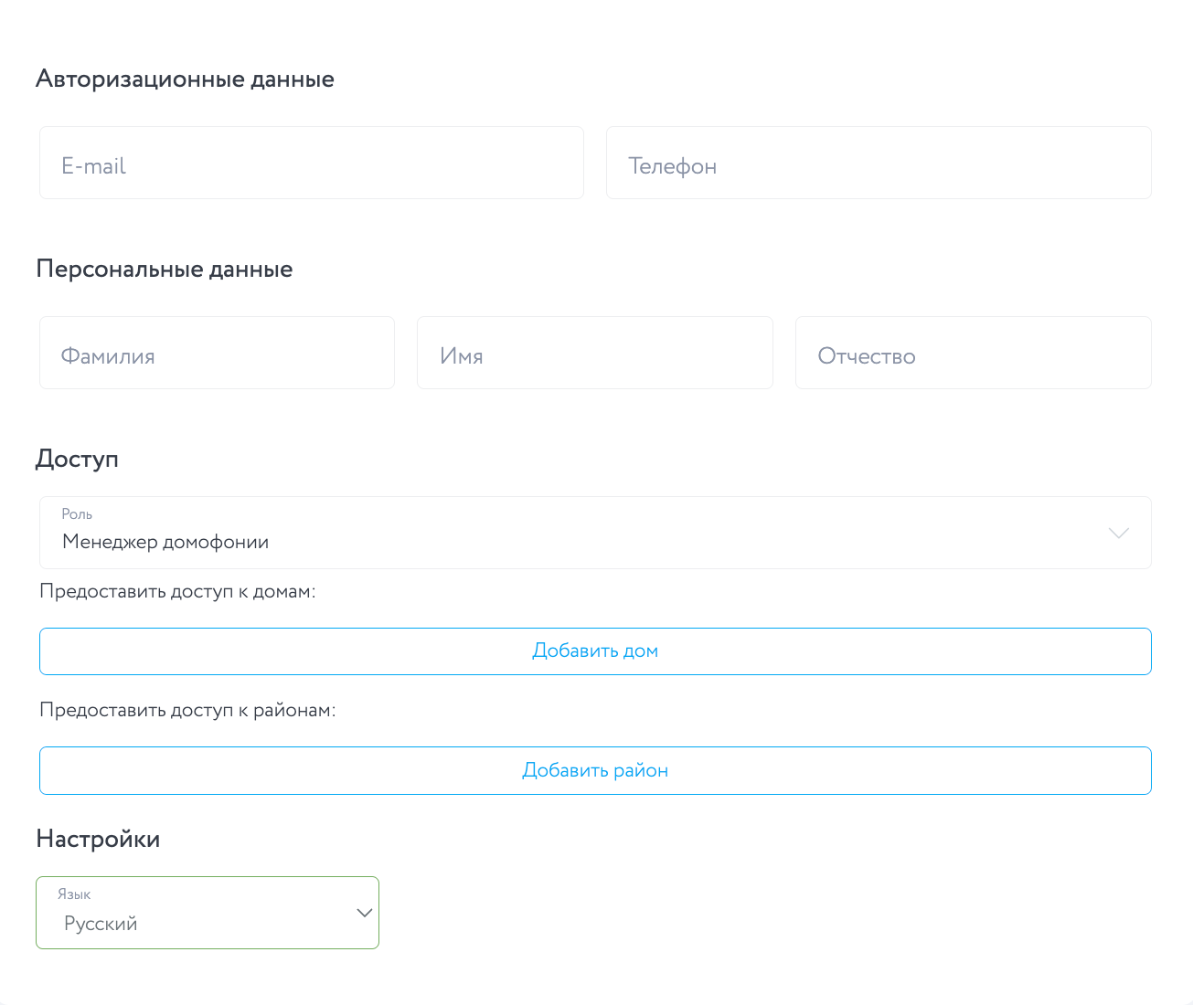Click the Менеджер домофонии selected role value

[165, 543]
